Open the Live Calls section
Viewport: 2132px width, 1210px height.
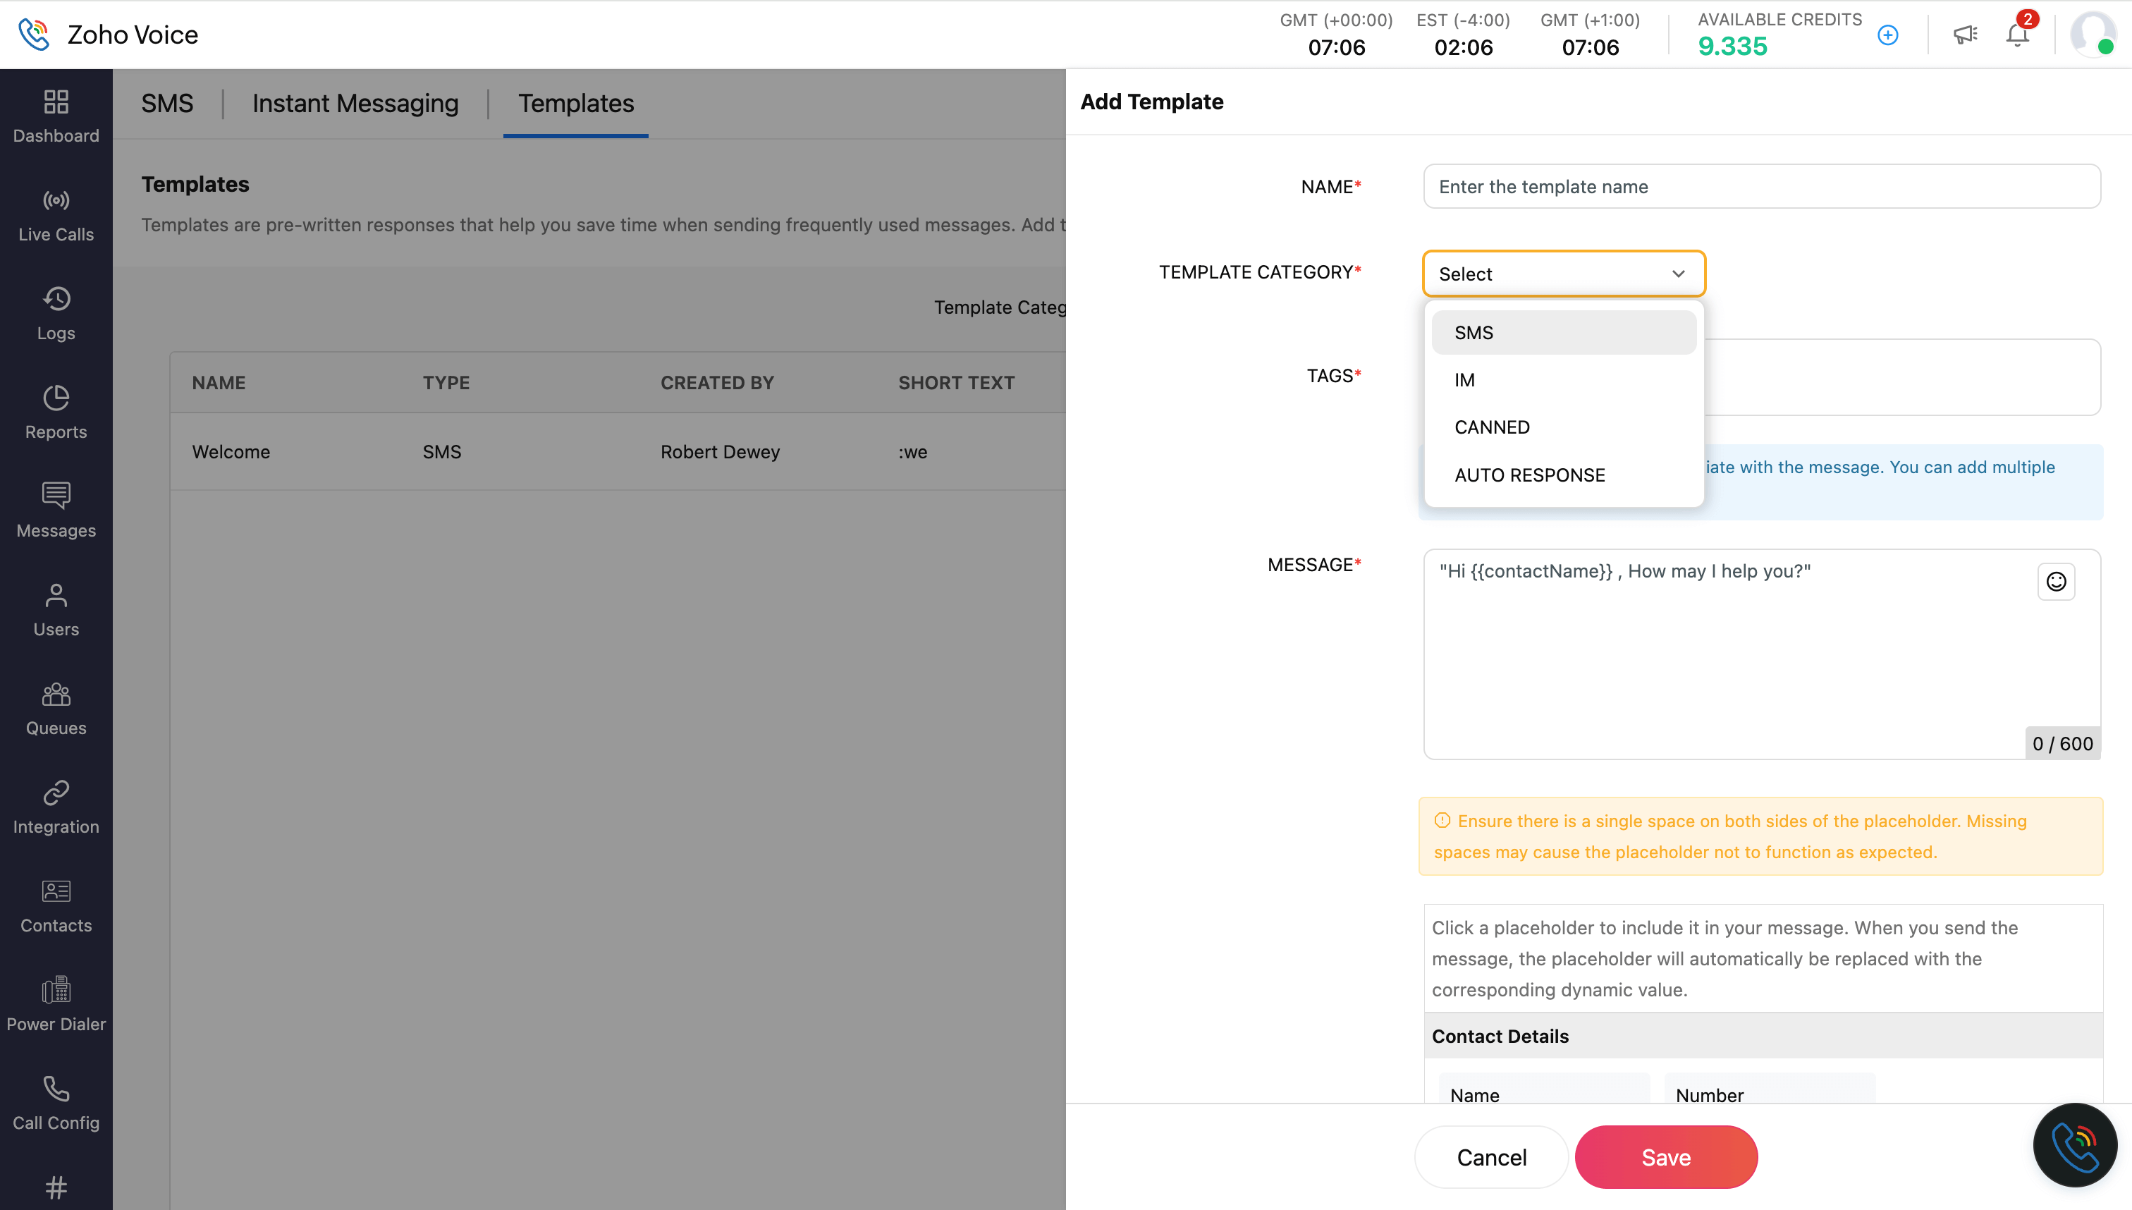[56, 214]
